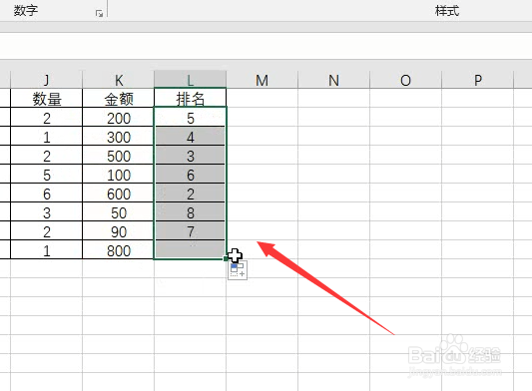532x391 pixels.
Task: Click quantity cell 2 beside amount 200
Action: pyautogui.click(x=47, y=118)
